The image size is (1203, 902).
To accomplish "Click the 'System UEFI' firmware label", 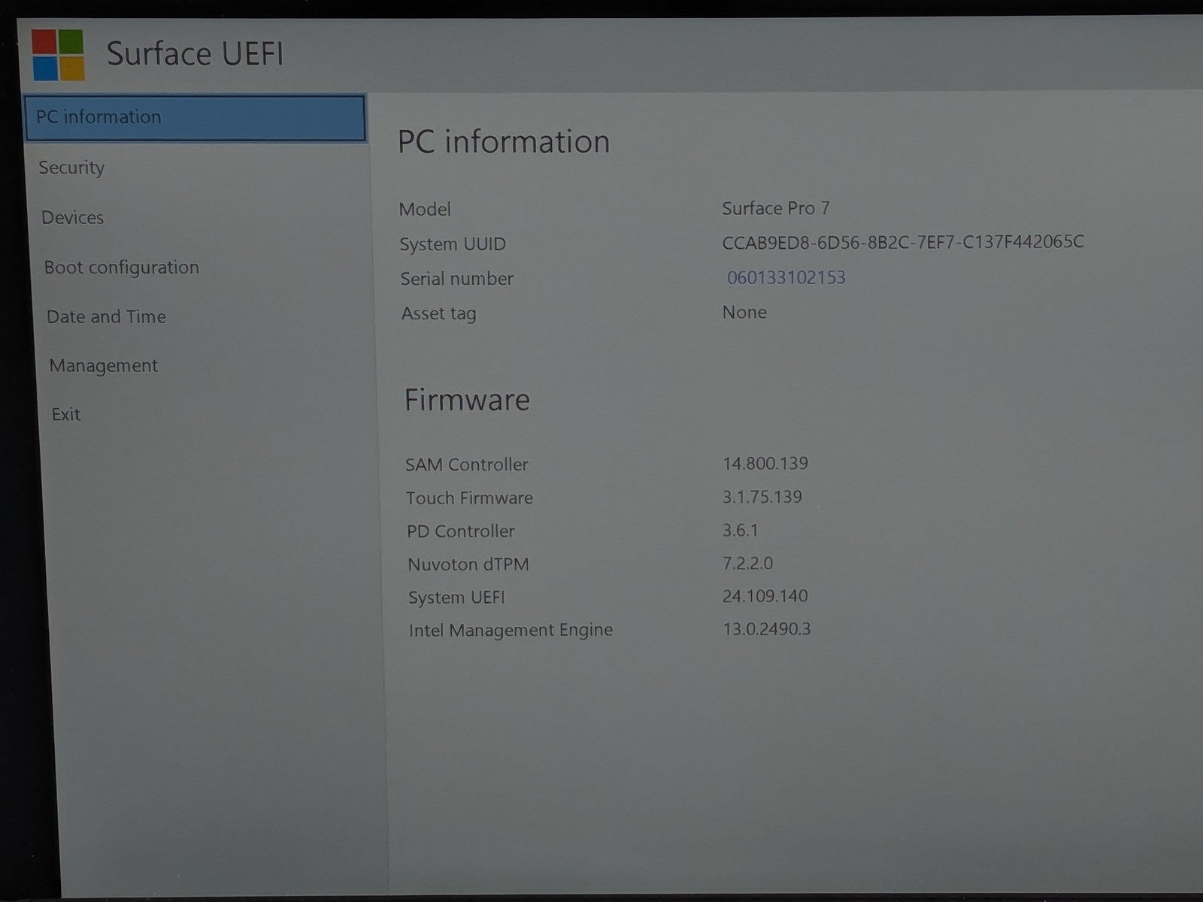I will point(456,598).
